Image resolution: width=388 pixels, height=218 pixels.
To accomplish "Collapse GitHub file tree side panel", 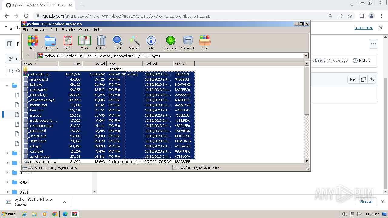I will click(x=10, y=44).
